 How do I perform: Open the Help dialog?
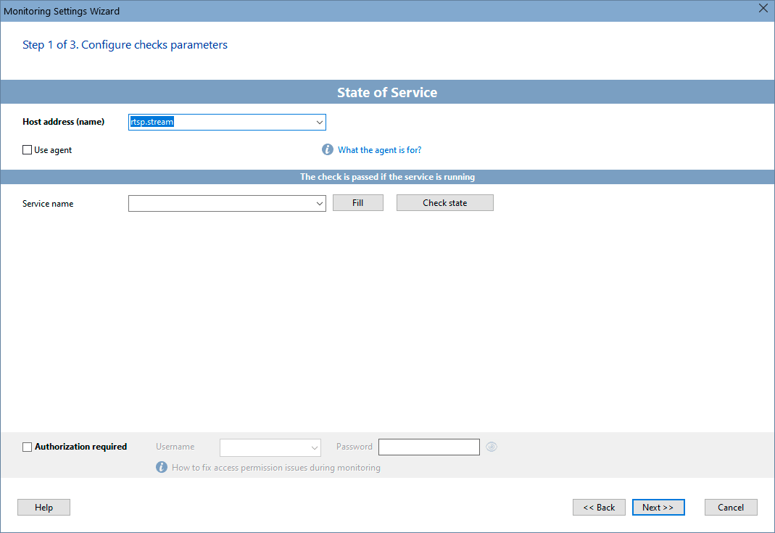[x=43, y=507]
